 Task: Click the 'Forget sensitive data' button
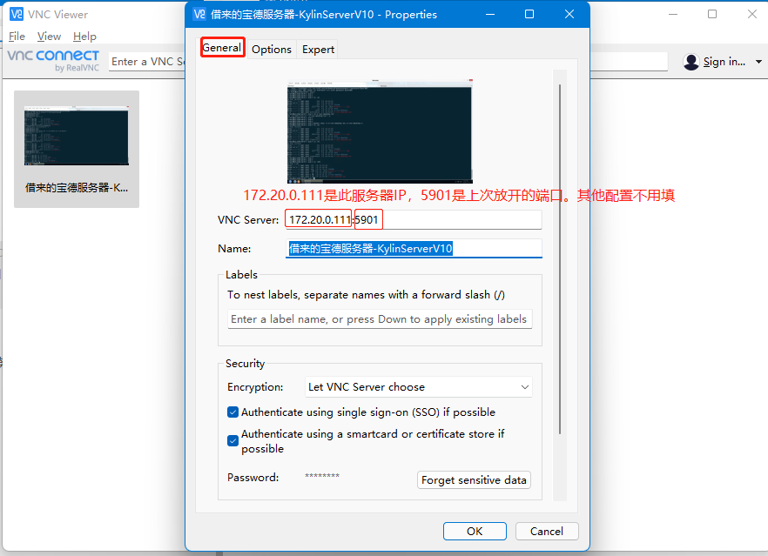(x=474, y=479)
